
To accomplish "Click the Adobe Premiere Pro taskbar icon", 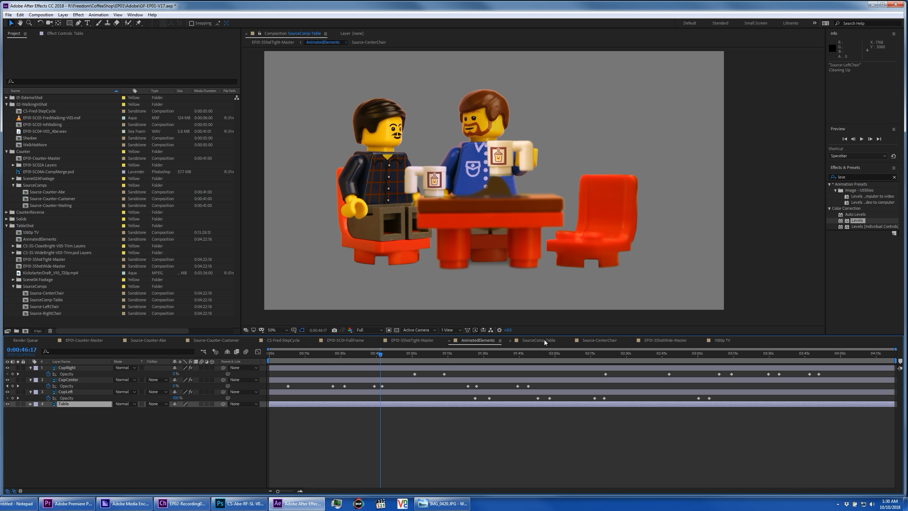I will pos(67,504).
